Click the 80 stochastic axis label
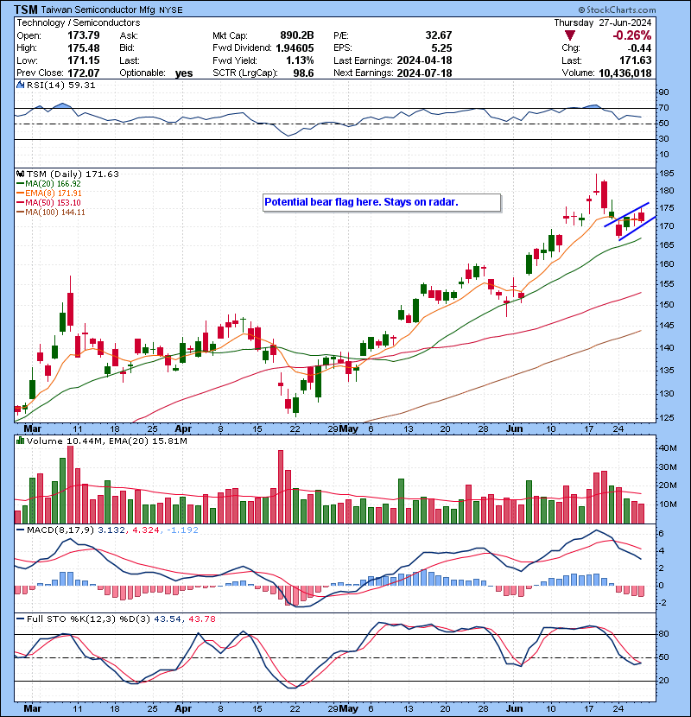691x717 pixels. (x=664, y=634)
